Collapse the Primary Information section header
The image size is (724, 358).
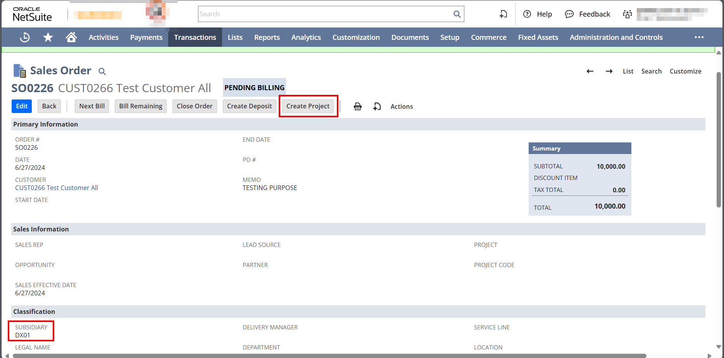click(x=46, y=124)
